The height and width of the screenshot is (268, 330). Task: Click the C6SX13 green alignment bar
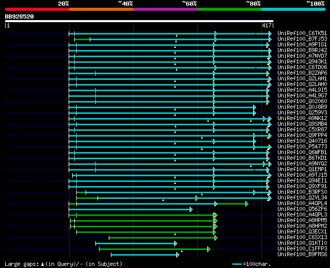click(x=163, y=238)
